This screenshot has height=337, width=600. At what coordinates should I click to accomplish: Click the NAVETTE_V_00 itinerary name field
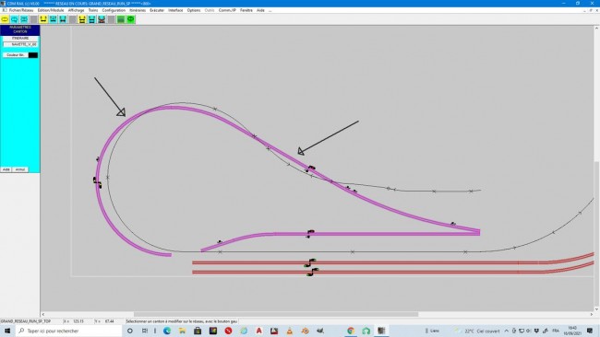coord(20,44)
